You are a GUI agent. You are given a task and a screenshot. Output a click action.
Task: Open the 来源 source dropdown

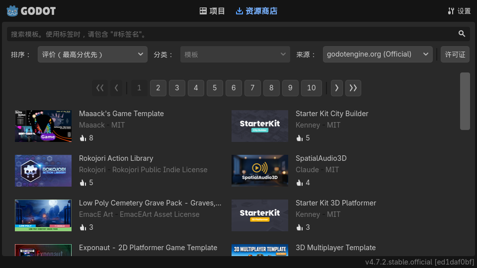[x=378, y=55]
